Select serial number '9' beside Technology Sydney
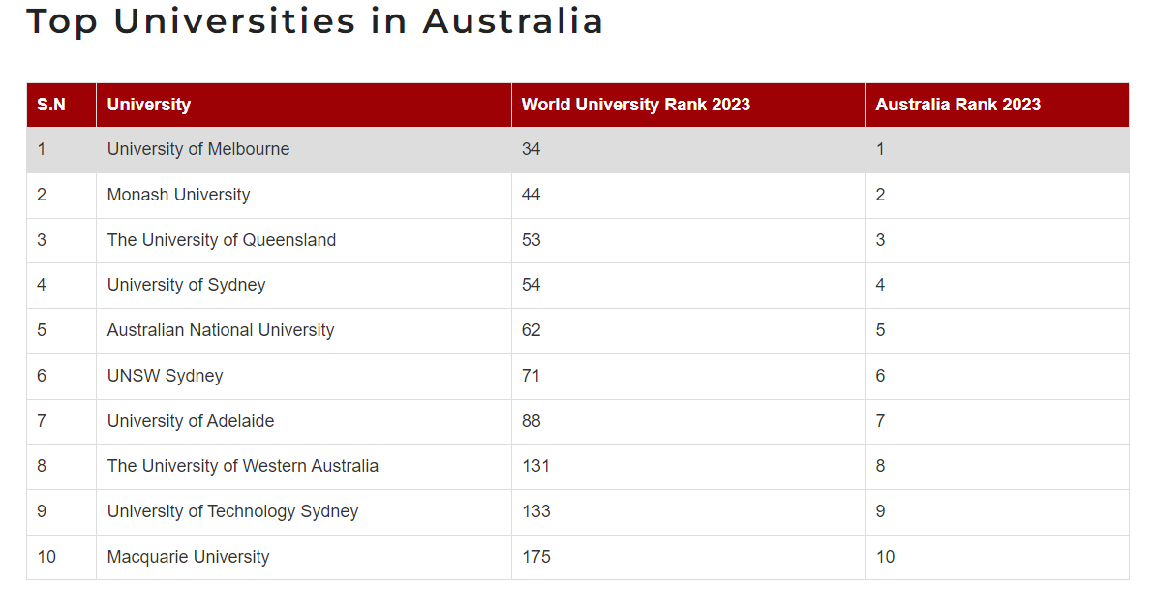Image resolution: width=1154 pixels, height=614 pixels. tap(42, 511)
